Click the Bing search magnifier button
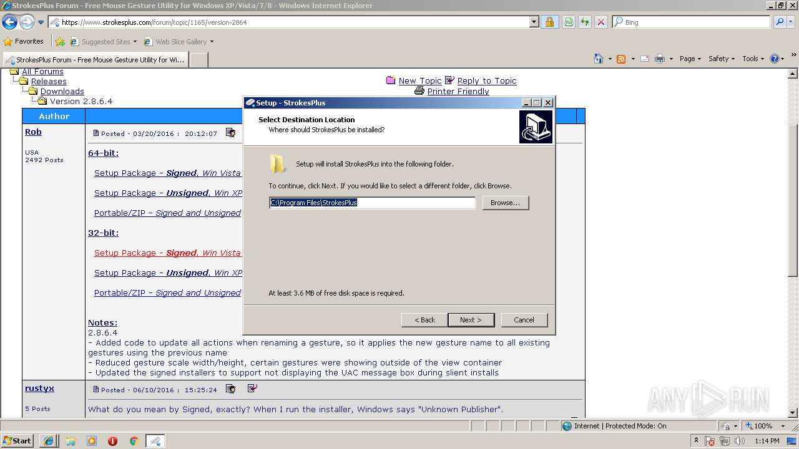 pyautogui.click(x=780, y=22)
